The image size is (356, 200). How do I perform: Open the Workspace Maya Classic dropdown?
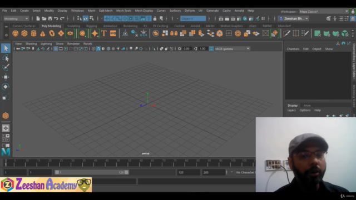[324, 11]
